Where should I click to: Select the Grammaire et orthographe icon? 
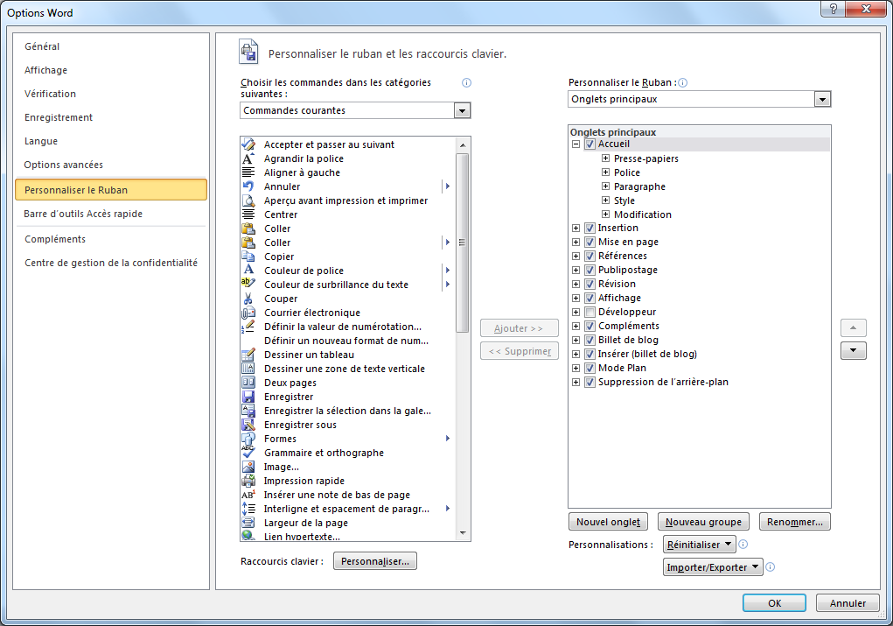pos(248,453)
